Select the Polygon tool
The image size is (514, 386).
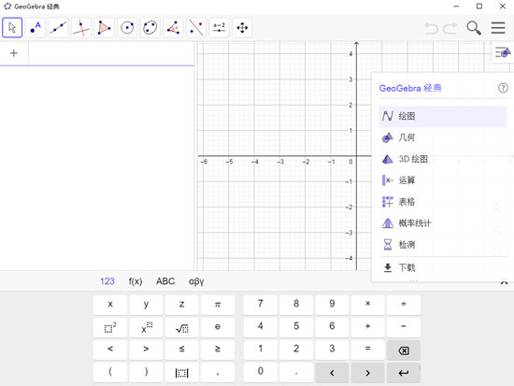click(x=105, y=27)
